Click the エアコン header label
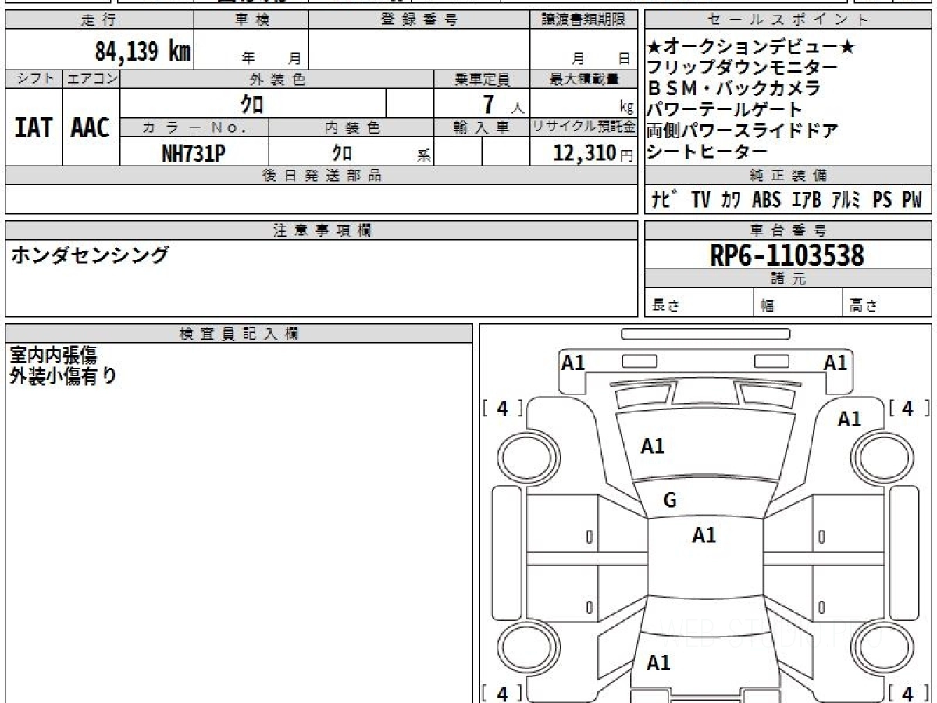Viewport: 937px width, 703px height. click(91, 79)
